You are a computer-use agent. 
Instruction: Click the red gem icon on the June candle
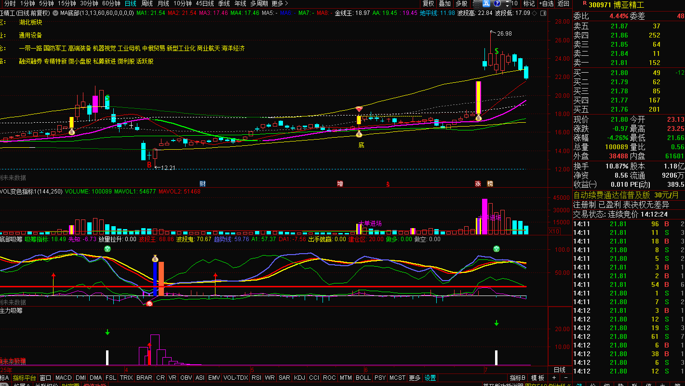click(359, 109)
